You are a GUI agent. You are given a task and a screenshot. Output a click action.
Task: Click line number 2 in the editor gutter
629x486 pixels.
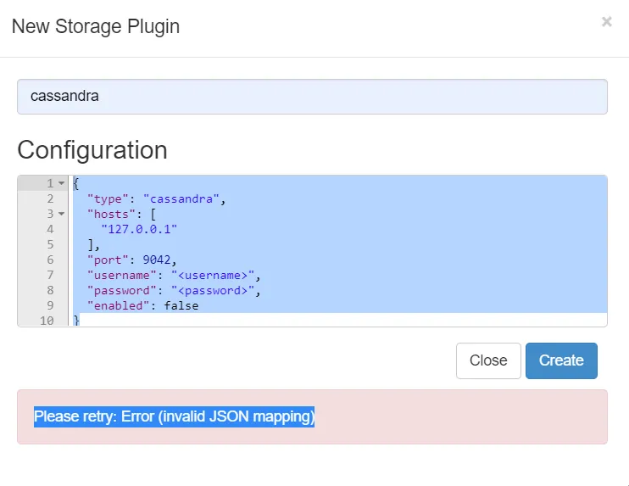[50, 198]
